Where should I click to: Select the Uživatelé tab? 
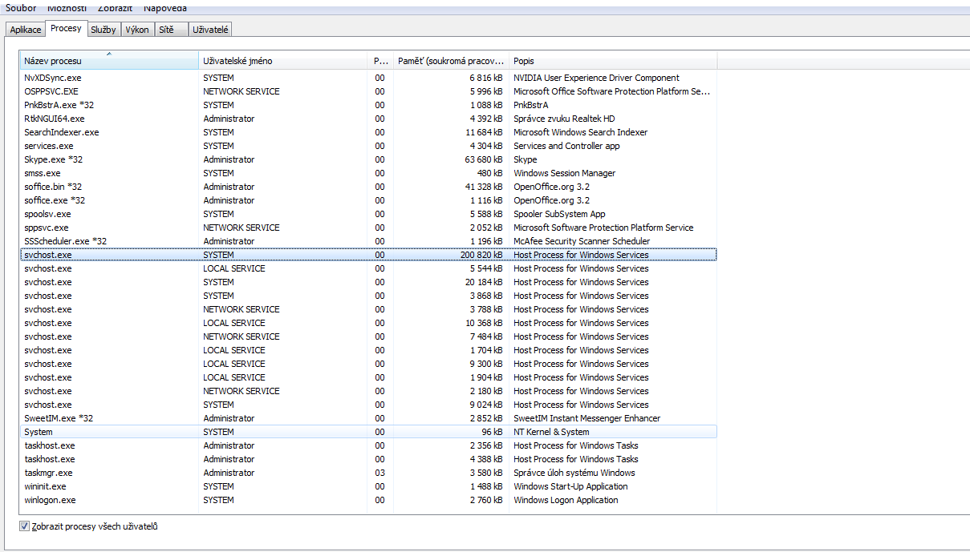[210, 30]
